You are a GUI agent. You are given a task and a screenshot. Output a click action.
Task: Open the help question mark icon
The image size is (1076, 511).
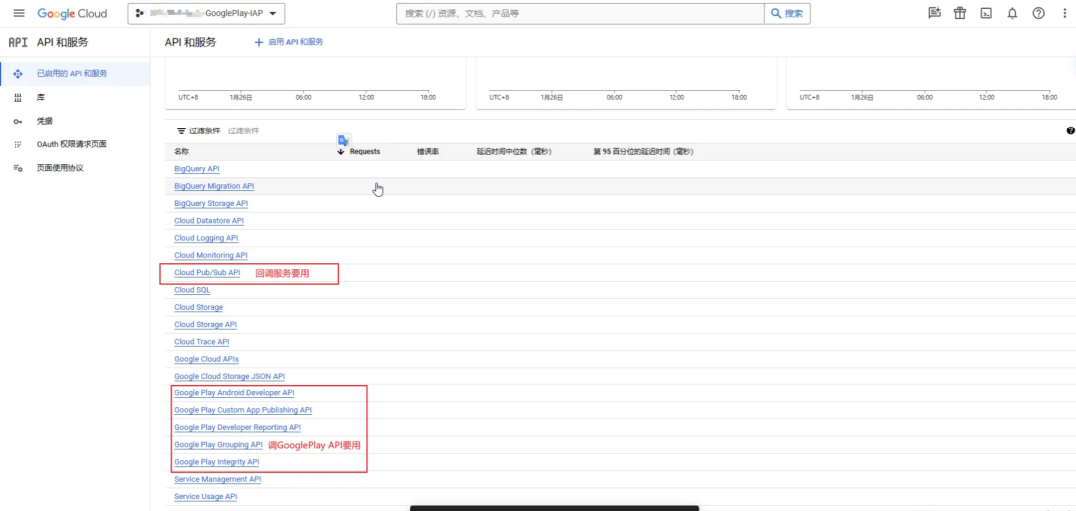tap(1038, 13)
